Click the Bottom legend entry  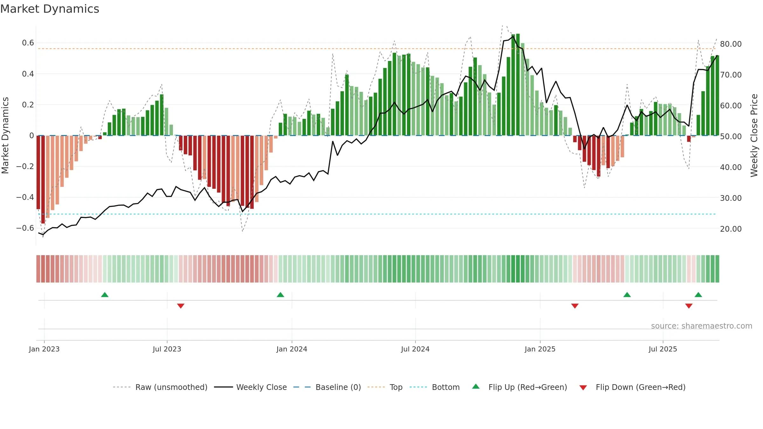435,387
